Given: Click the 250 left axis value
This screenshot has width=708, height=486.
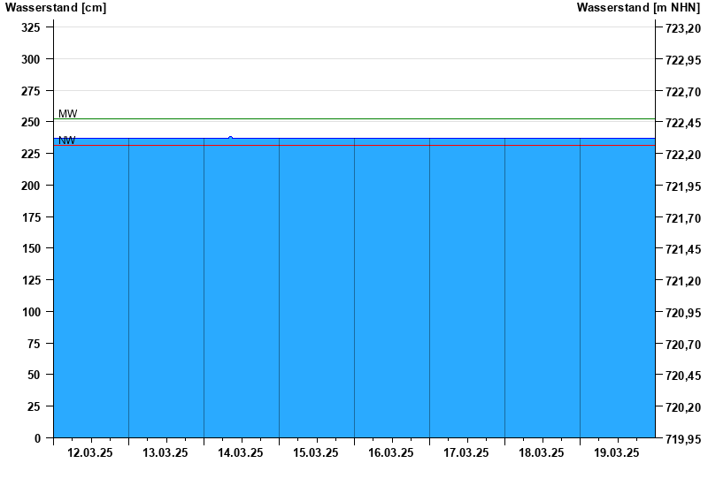Looking at the screenshot, I should coord(31,122).
